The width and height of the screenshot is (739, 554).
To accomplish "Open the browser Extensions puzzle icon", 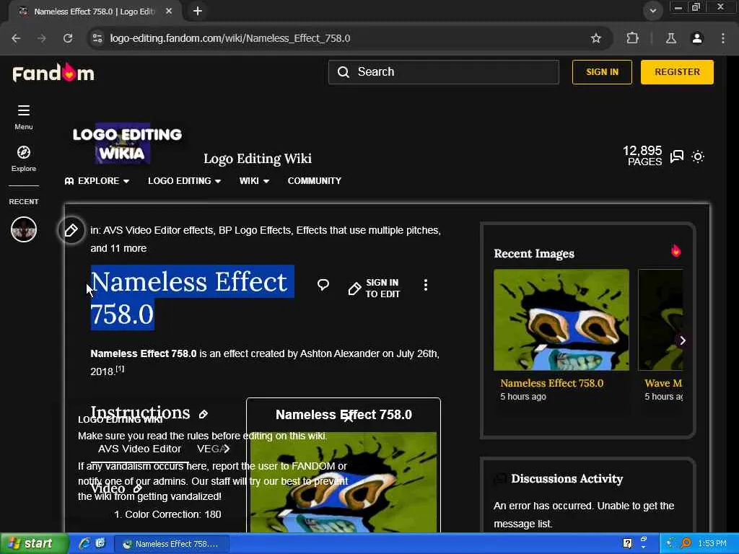I will [x=632, y=38].
